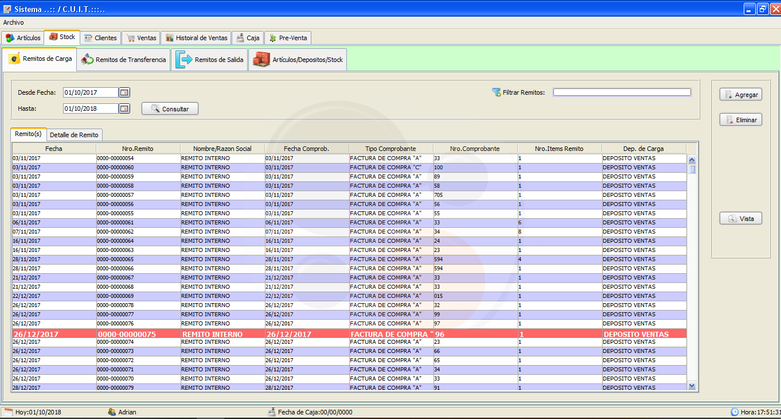Click the Nro.Comprobante column header

pyautogui.click(x=475, y=149)
